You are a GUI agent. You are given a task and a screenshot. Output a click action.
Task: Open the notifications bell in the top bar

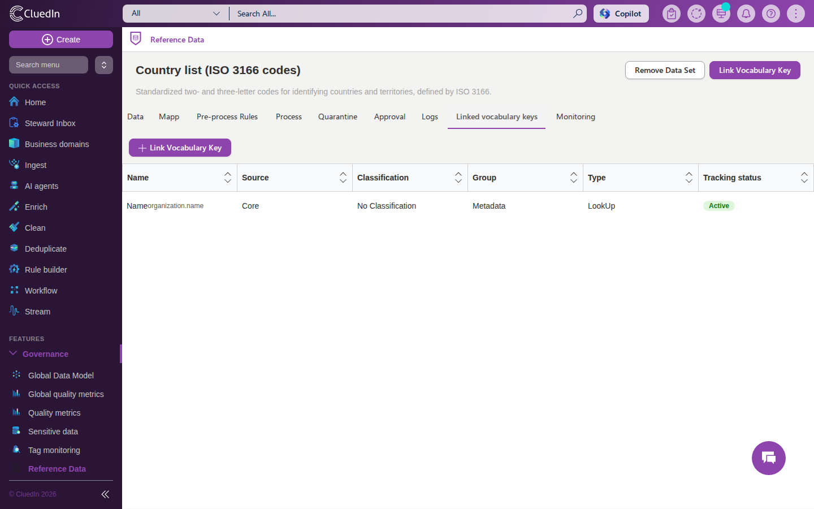click(x=746, y=14)
